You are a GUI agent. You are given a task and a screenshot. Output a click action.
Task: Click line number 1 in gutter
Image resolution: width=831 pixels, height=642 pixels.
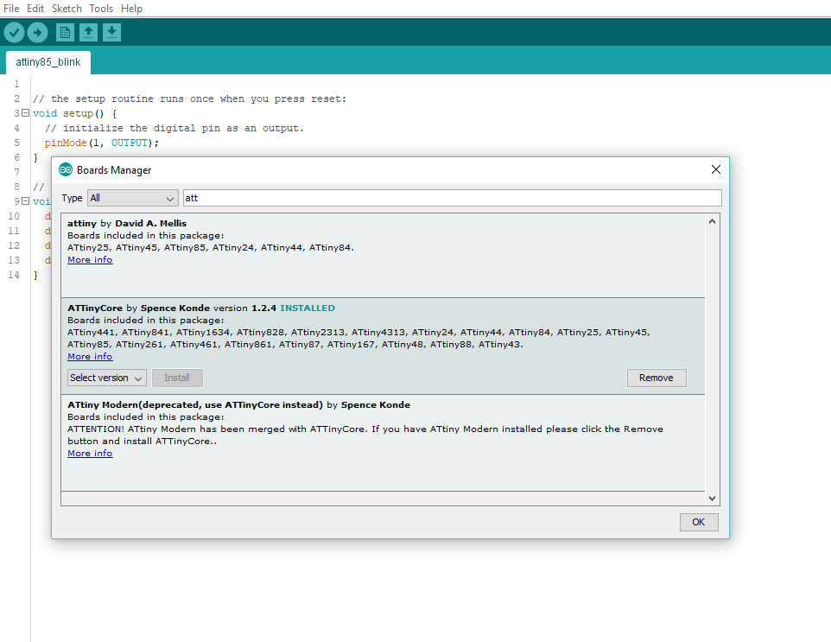(x=17, y=85)
